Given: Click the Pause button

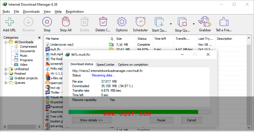Looking at the screenshot, I should [x=161, y=120].
